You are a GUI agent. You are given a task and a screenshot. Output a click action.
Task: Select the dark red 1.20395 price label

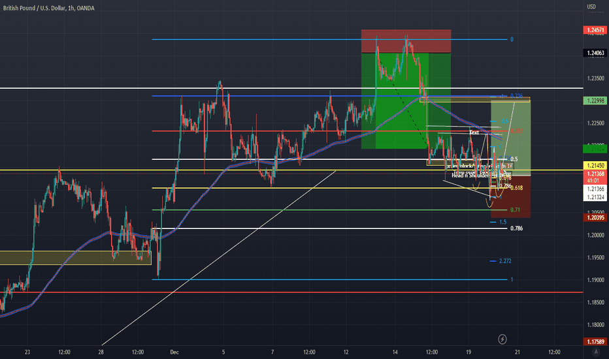tap(595, 218)
